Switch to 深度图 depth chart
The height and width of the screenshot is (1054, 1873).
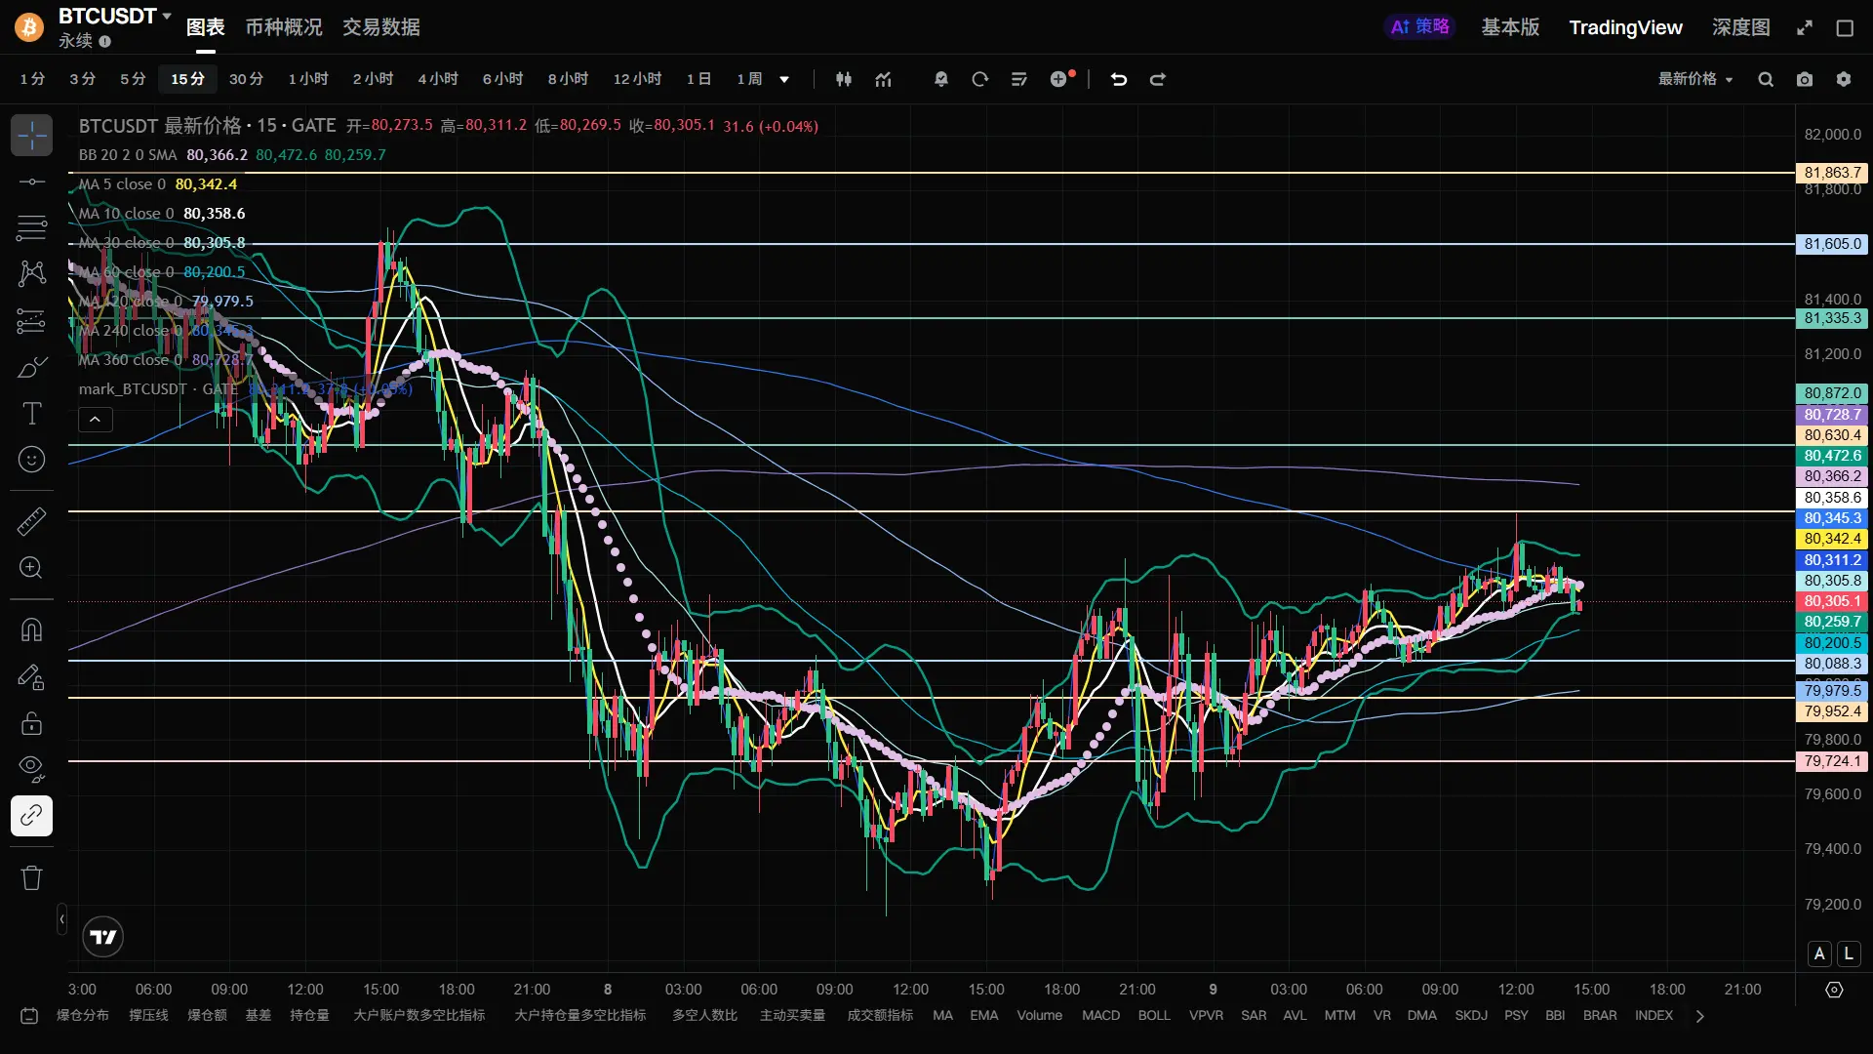coord(1741,27)
